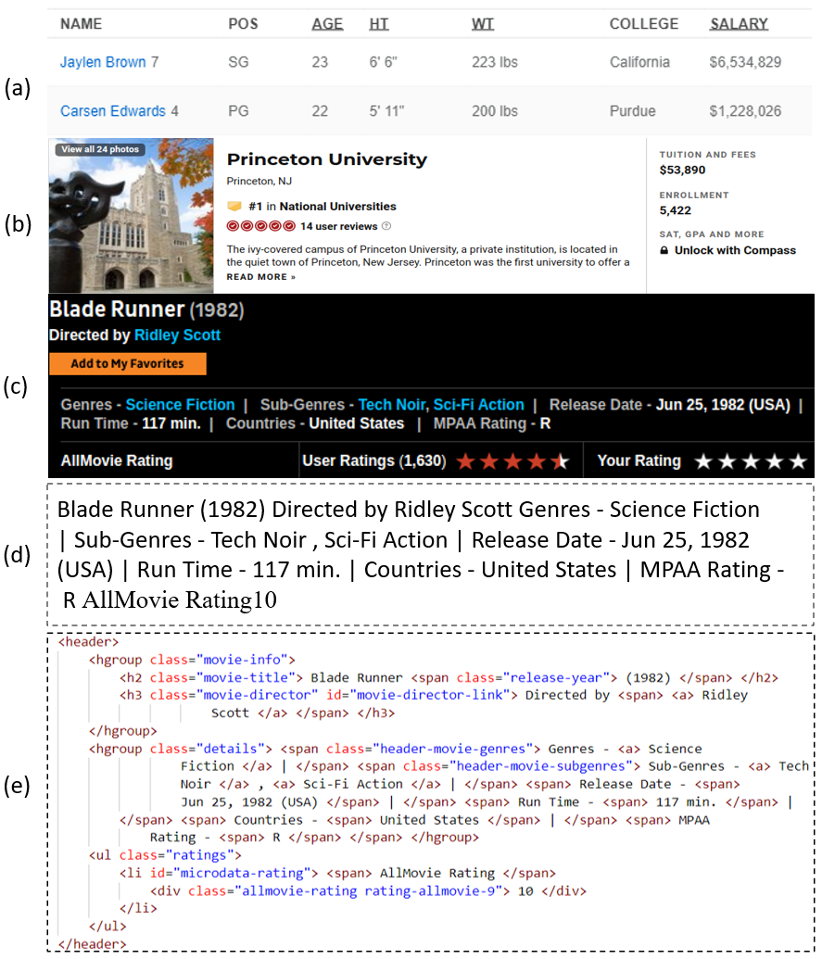Viewport: 822px width, 959px height.
Task: Click the AllMovie Rating label
Action: 117,461
